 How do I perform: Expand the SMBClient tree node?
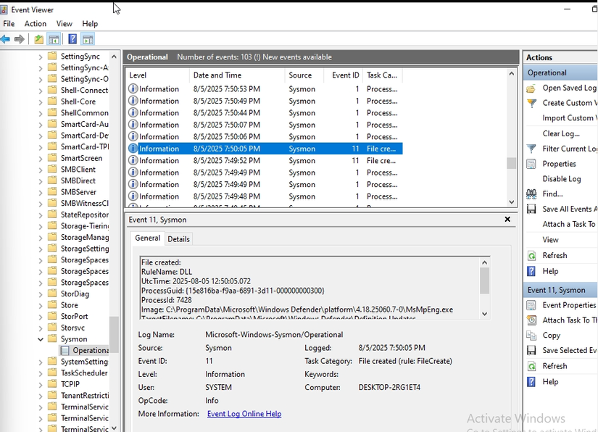pos(41,170)
